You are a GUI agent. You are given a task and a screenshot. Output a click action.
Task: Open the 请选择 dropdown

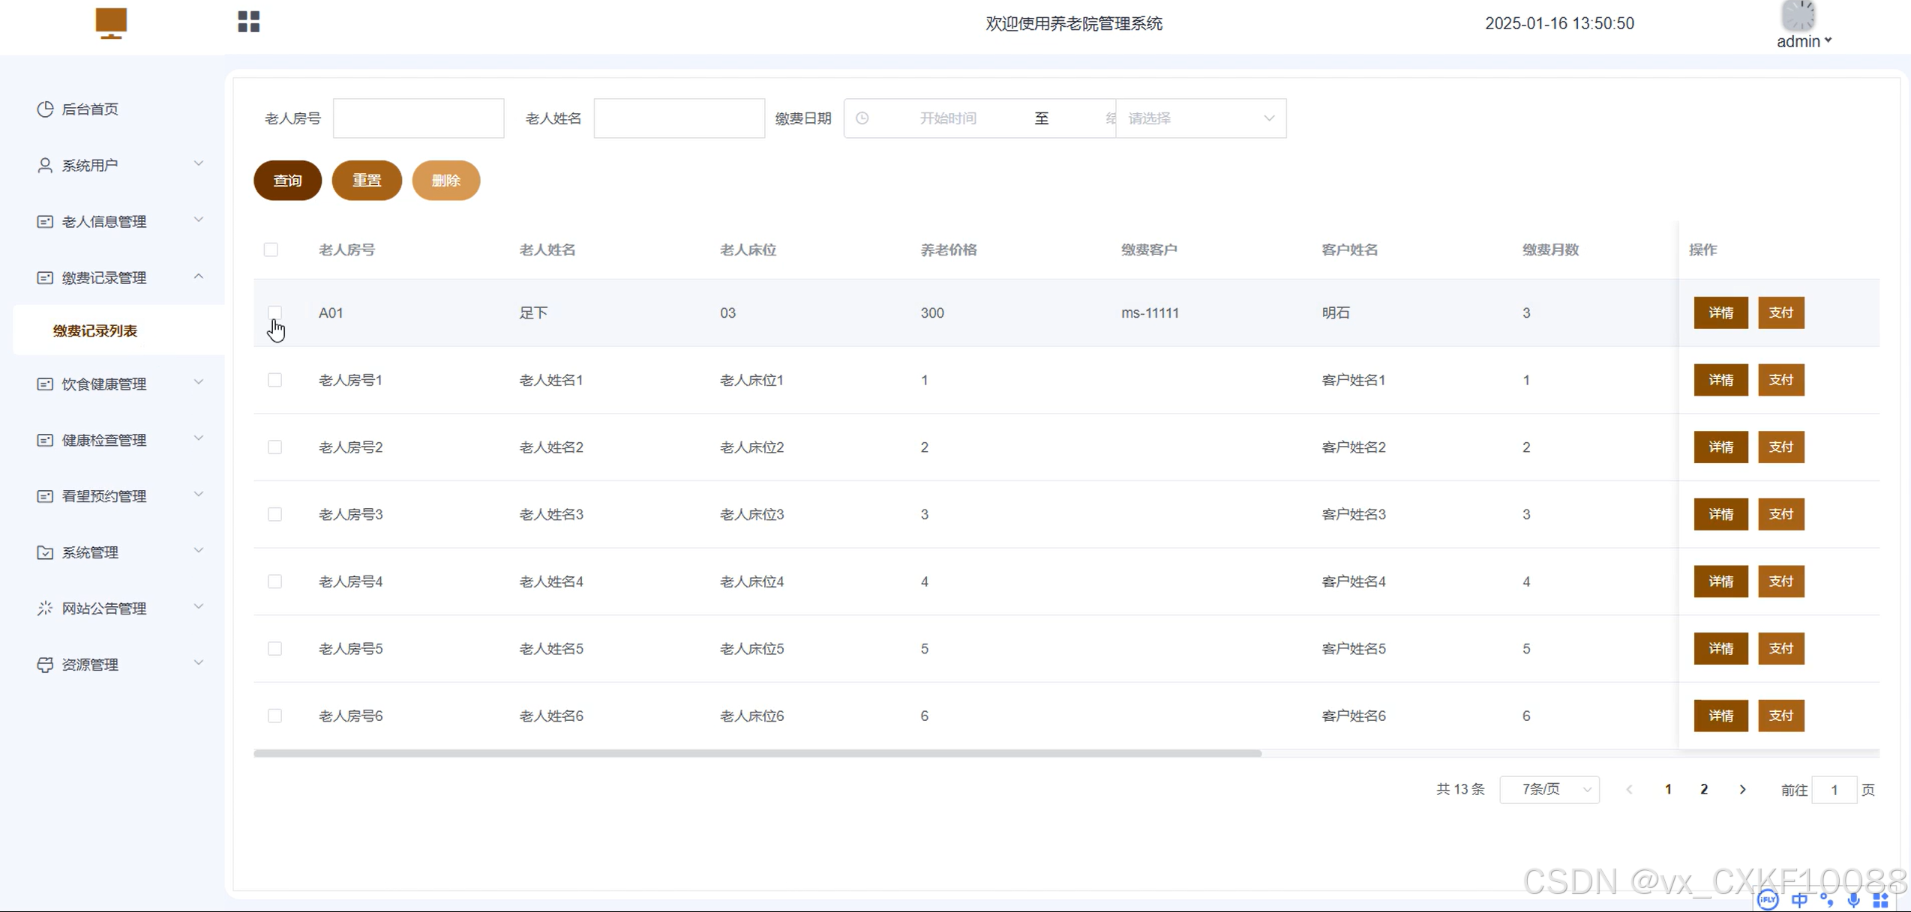coord(1200,118)
